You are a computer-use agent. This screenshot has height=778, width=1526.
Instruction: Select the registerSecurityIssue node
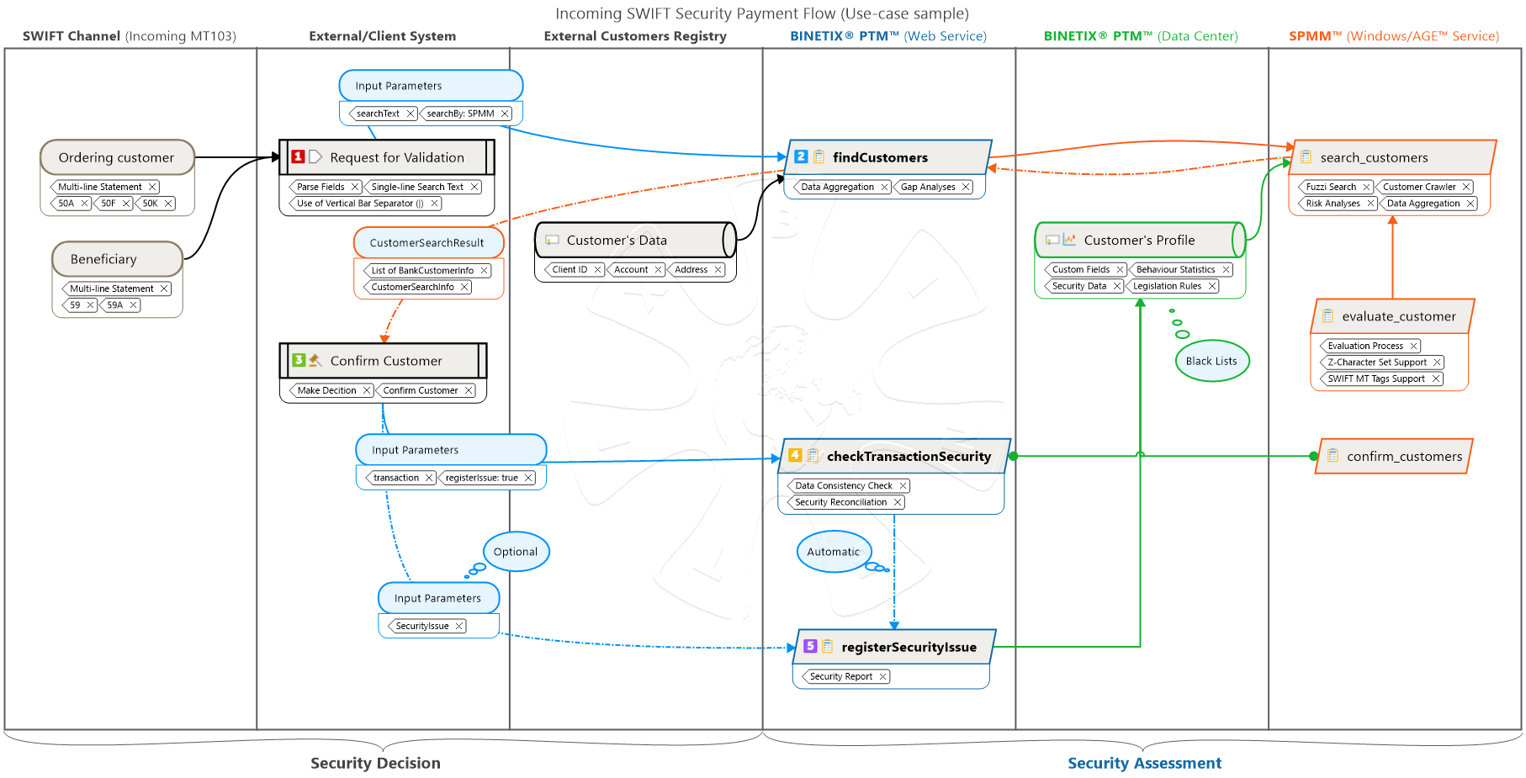coord(895,647)
